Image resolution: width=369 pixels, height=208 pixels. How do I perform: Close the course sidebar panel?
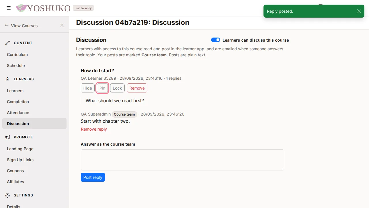point(62,26)
